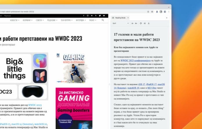Image resolution: width=202 pixels, height=129 pixels.
Task: Open reading mode color theme picker
Action: [141, 23]
